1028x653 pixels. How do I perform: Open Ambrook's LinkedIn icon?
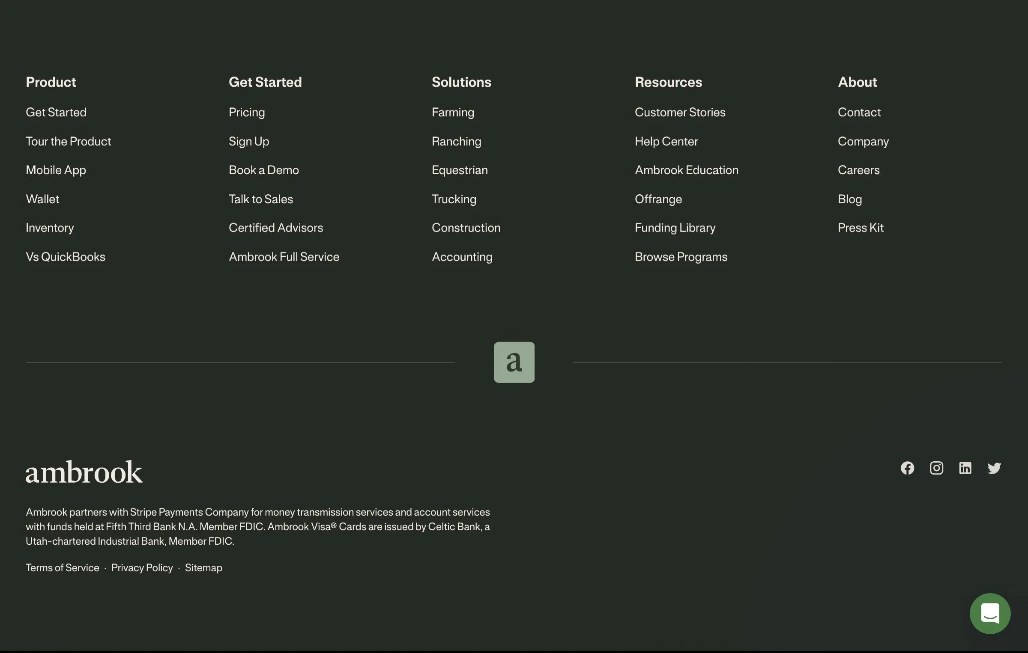(x=965, y=468)
